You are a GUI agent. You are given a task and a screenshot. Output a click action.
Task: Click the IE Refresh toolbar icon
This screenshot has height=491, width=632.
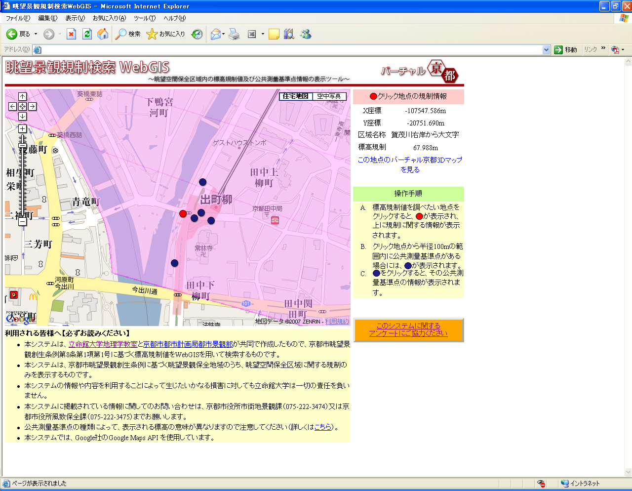pyautogui.click(x=87, y=34)
